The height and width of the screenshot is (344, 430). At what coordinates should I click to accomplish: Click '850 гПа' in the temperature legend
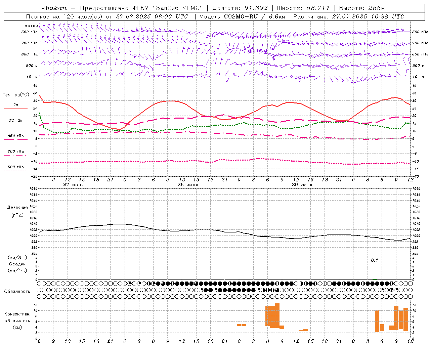[16, 136]
